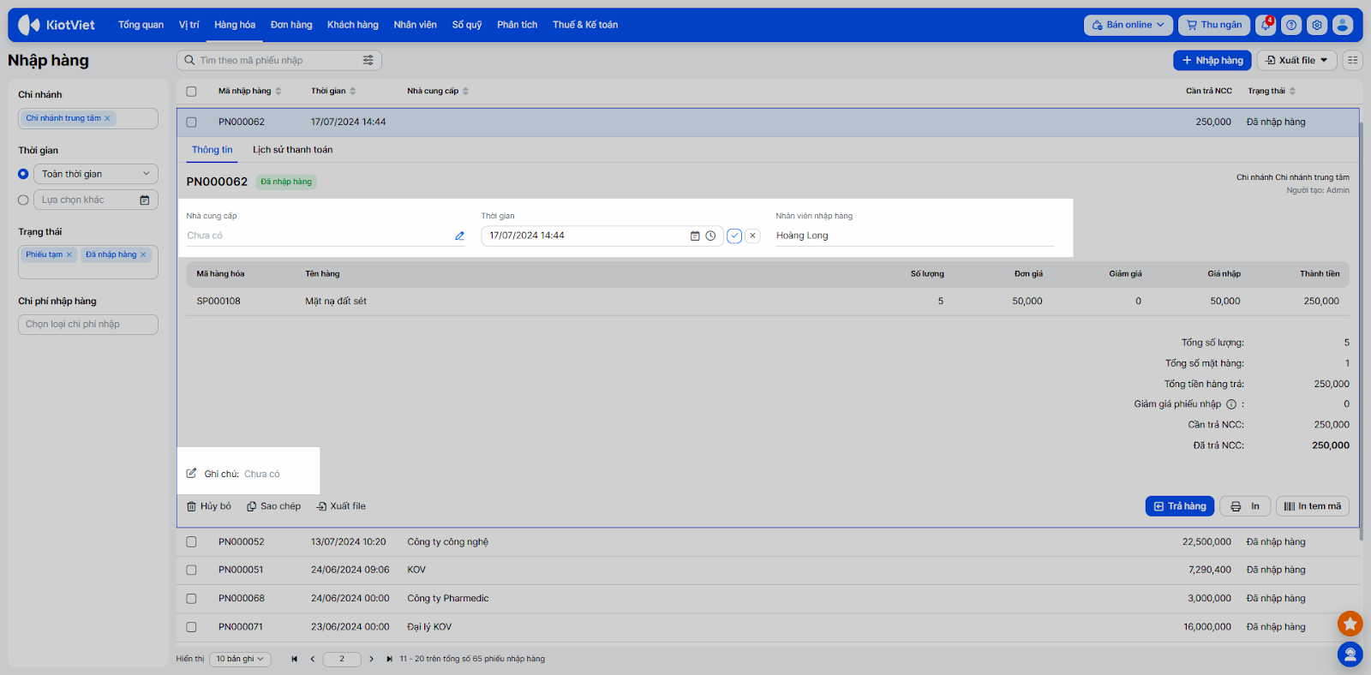Open the notifications bell icon

[1266, 25]
